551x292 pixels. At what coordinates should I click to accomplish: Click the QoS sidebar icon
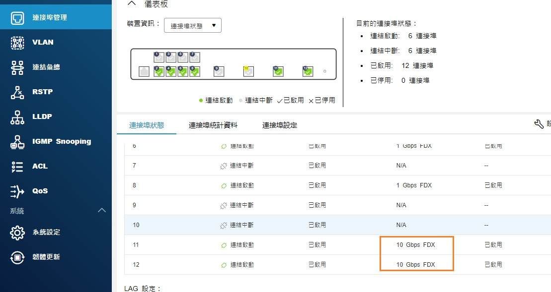17,191
